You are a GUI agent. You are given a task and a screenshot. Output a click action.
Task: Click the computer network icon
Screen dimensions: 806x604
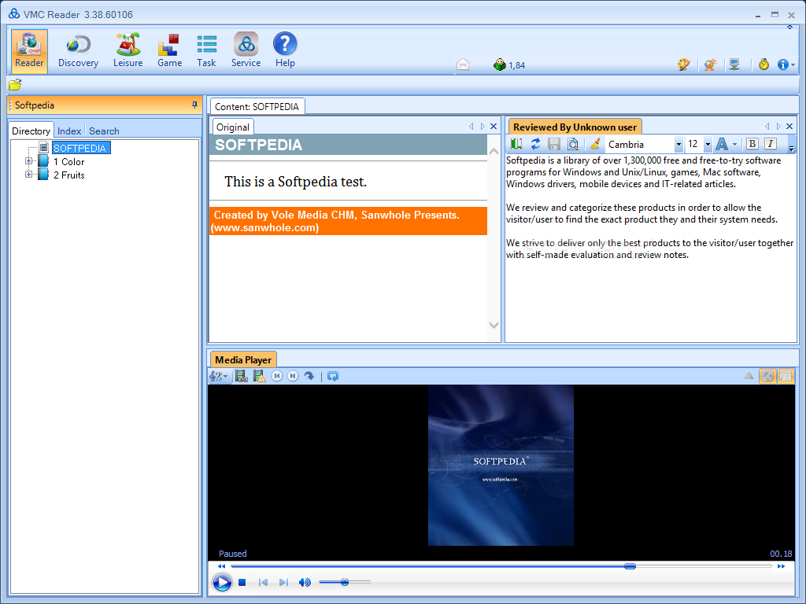coord(734,64)
